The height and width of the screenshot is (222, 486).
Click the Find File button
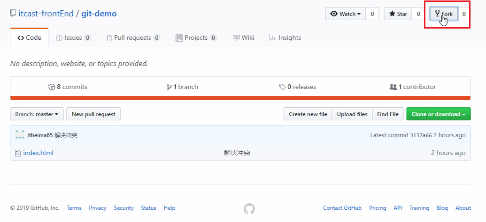pyautogui.click(x=388, y=114)
